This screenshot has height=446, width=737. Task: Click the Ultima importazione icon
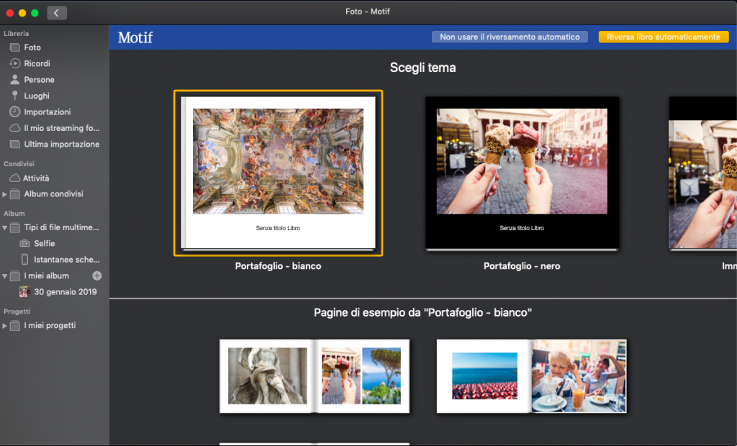click(15, 145)
